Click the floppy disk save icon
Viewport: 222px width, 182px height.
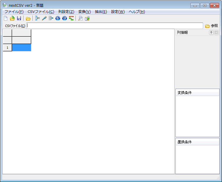pos(19,18)
